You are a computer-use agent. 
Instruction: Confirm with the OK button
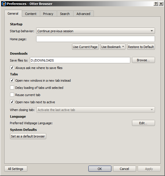100,169
